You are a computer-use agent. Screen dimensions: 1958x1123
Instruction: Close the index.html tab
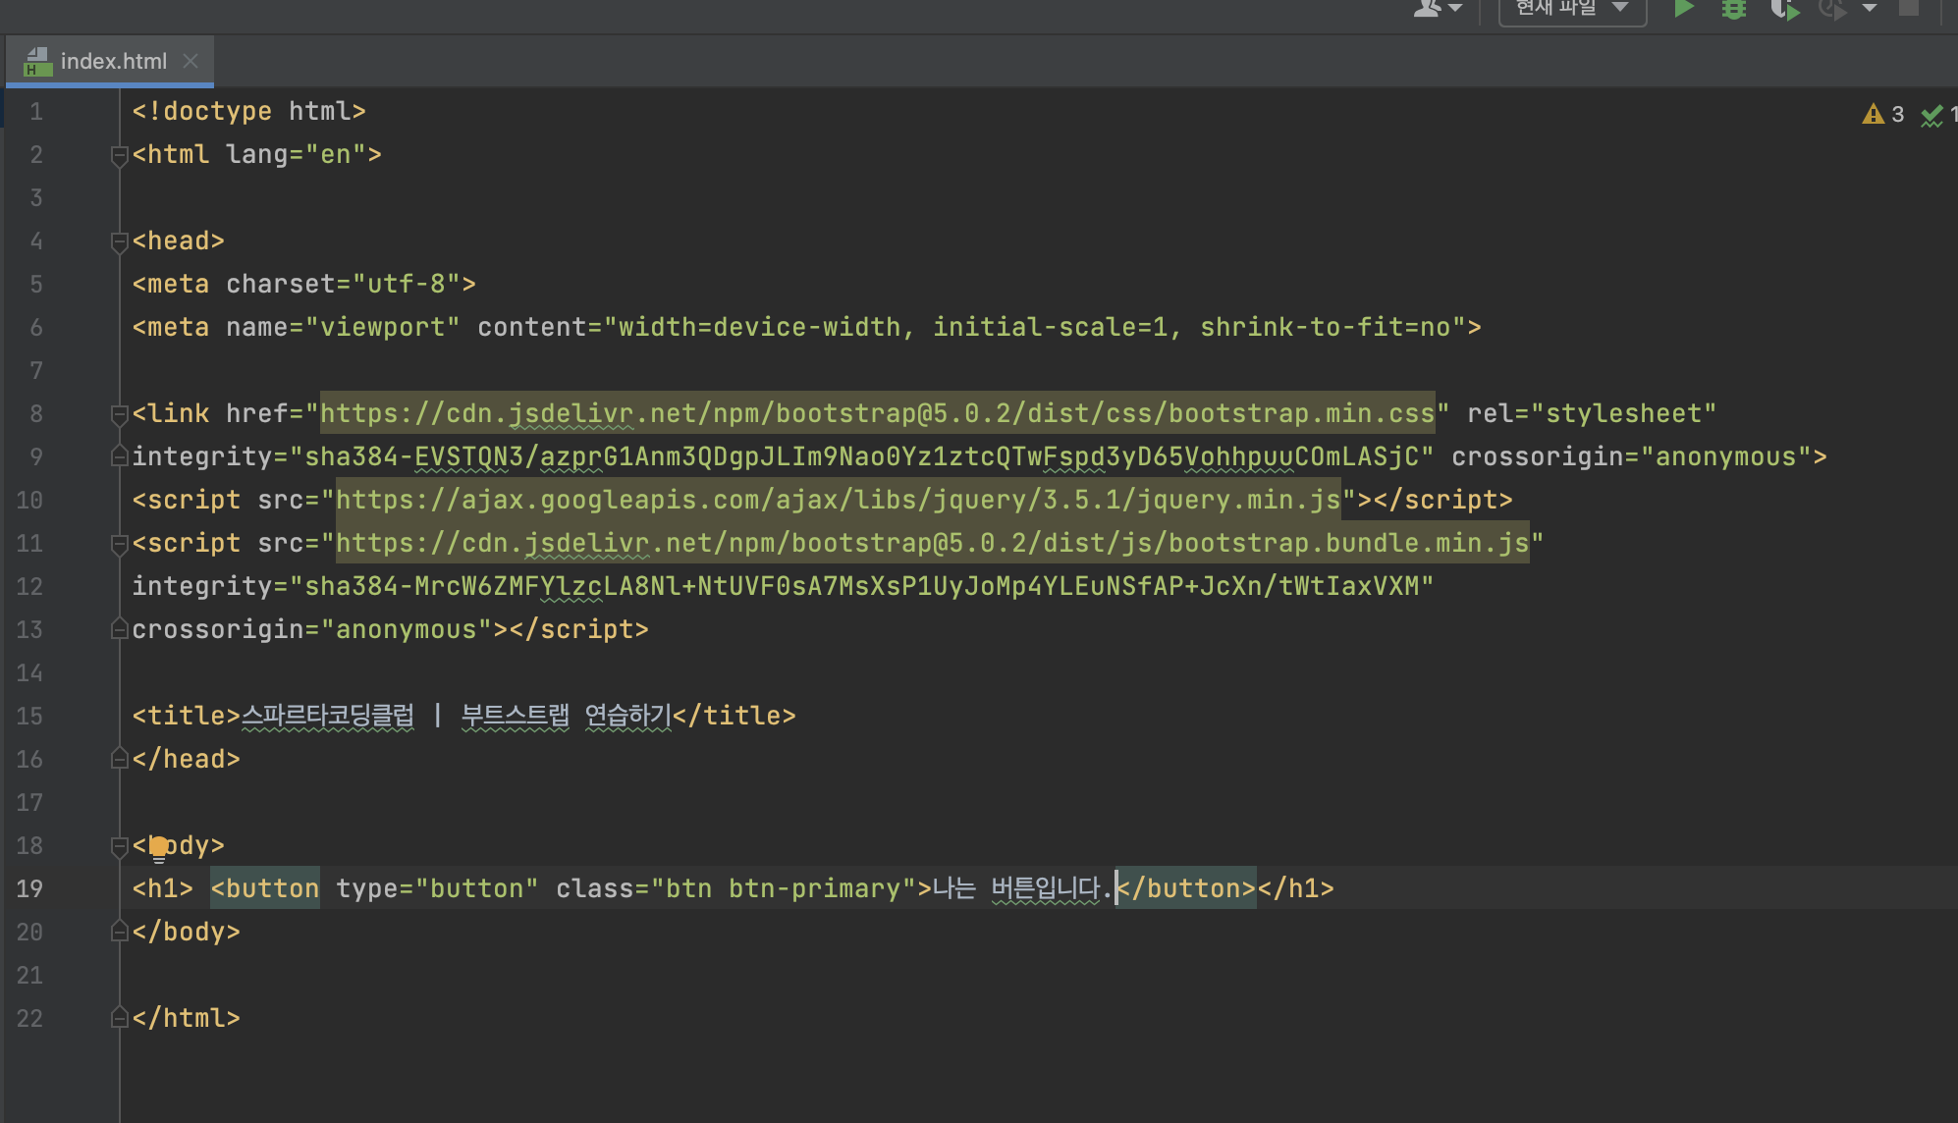190,61
